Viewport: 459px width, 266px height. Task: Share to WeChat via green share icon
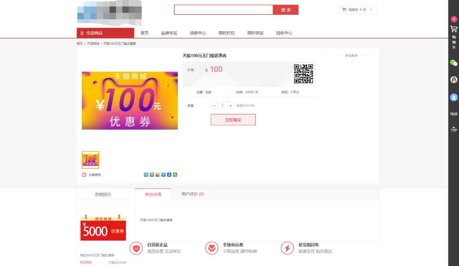(x=175, y=175)
